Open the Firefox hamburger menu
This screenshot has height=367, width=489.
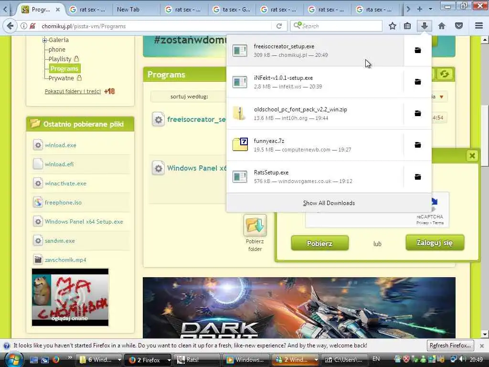point(479,26)
